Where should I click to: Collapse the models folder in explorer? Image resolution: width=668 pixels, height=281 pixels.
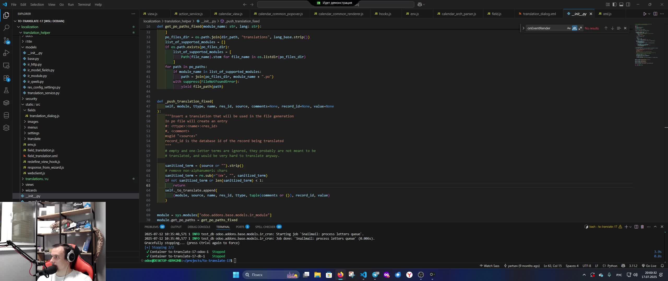click(31, 47)
